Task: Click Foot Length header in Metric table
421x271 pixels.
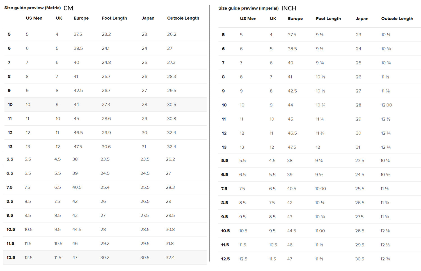Action: (x=114, y=18)
